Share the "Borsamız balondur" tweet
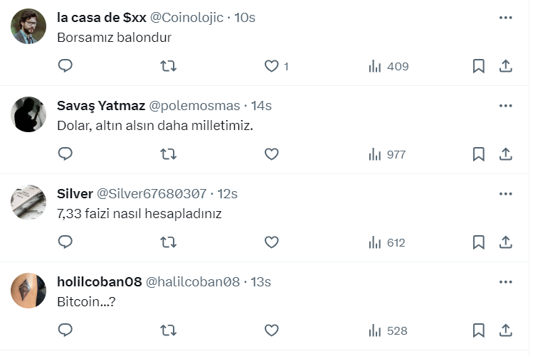Viewport: 538px width, 356px height. (506, 66)
